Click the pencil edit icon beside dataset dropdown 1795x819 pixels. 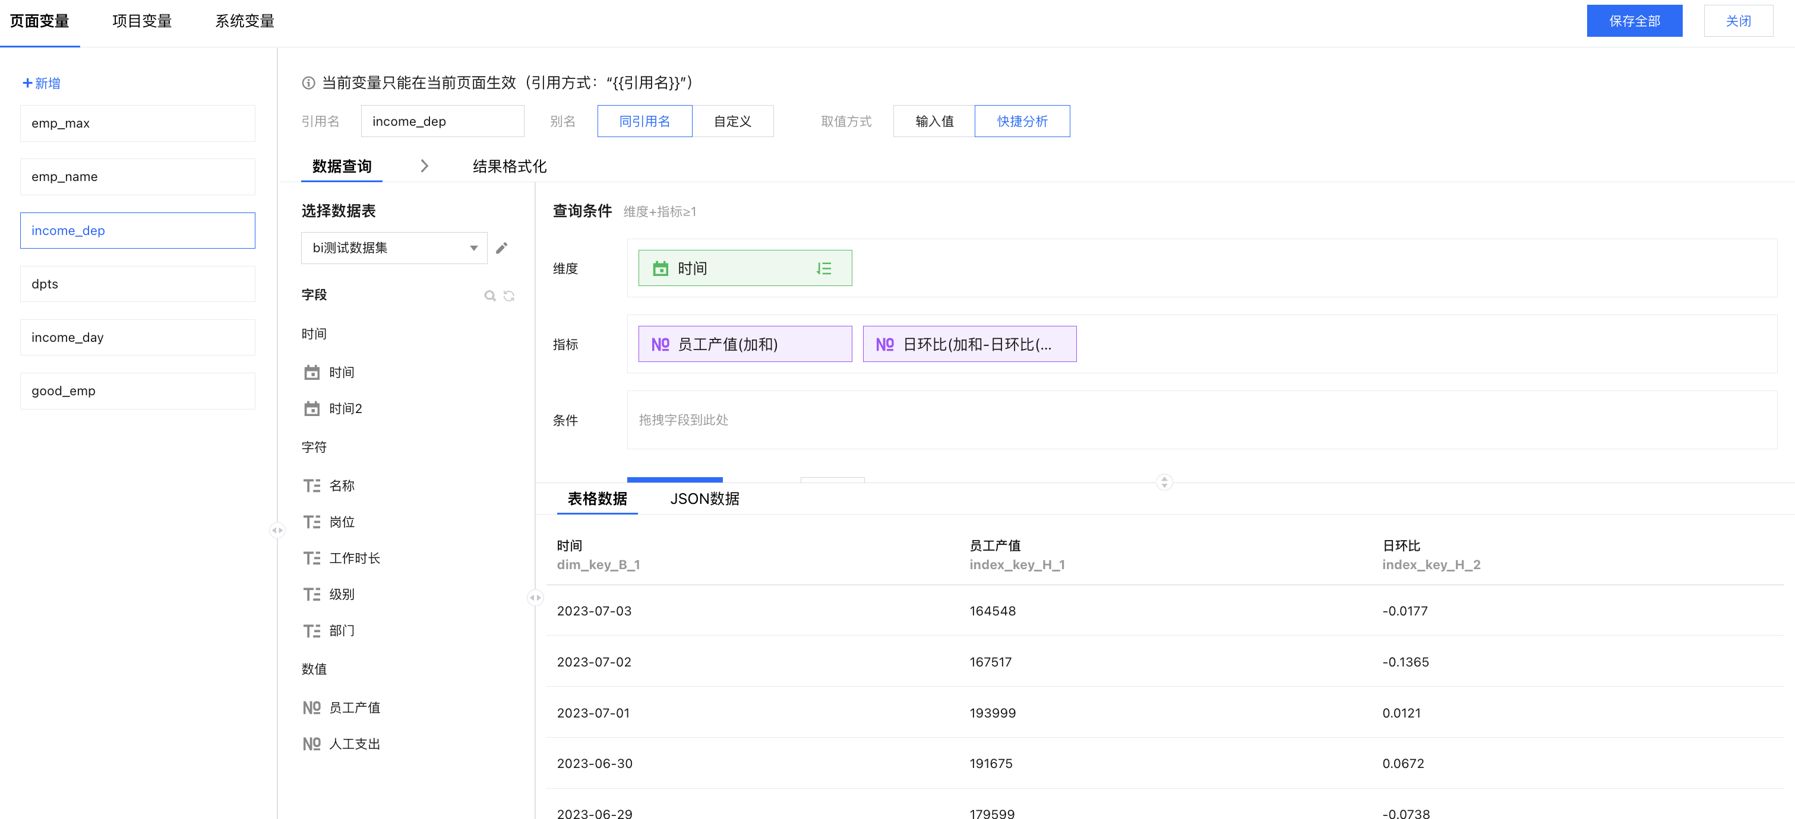coord(502,248)
